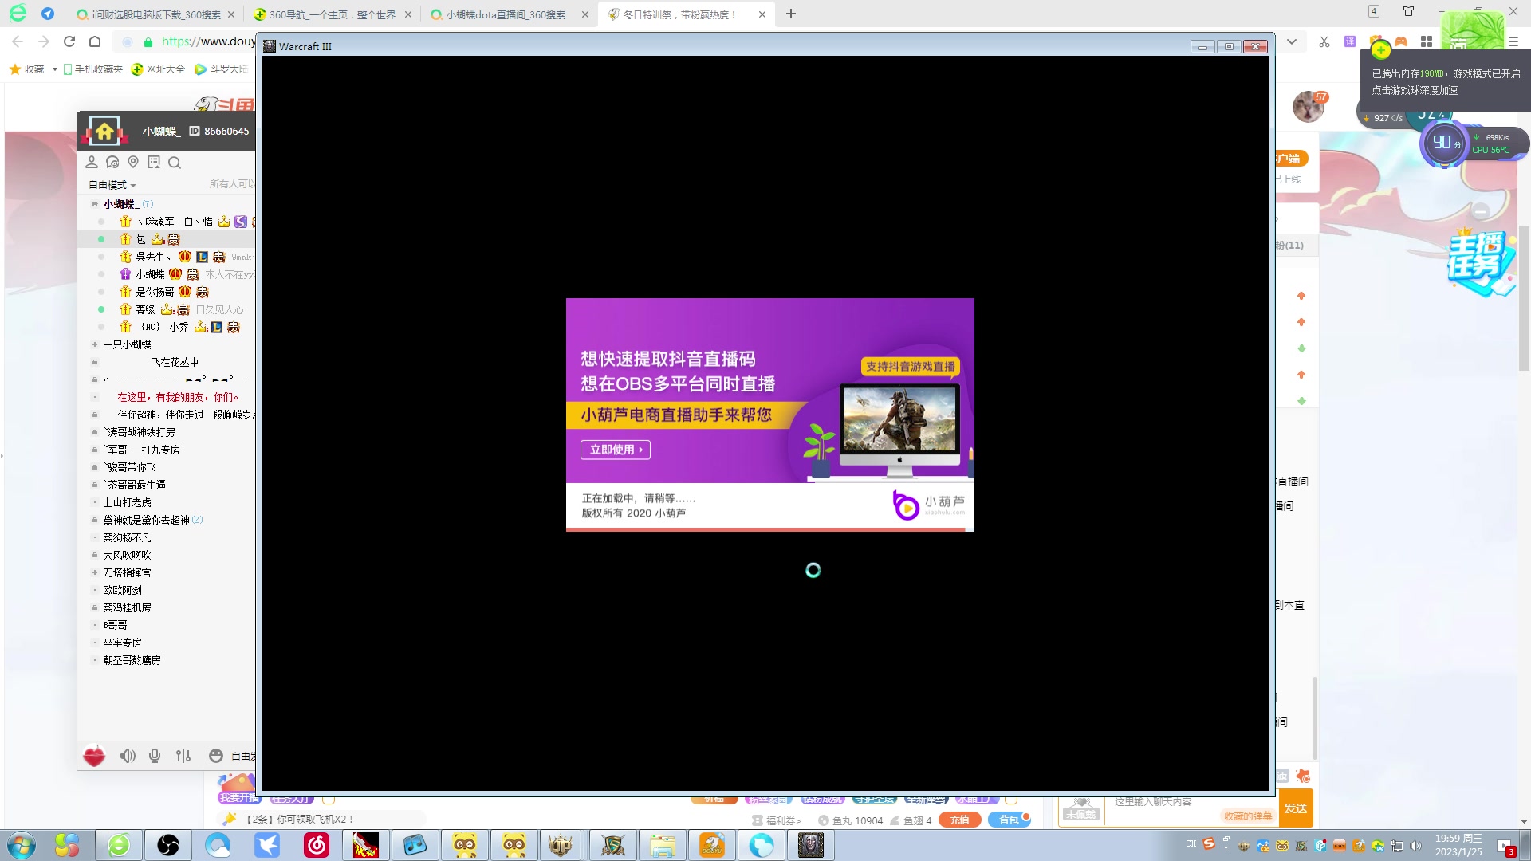Switch to the 360导航 browser tab

point(333,14)
